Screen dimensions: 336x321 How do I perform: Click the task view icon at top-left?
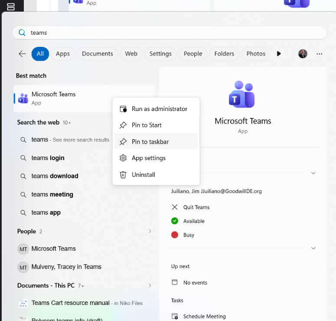click(x=11, y=6)
